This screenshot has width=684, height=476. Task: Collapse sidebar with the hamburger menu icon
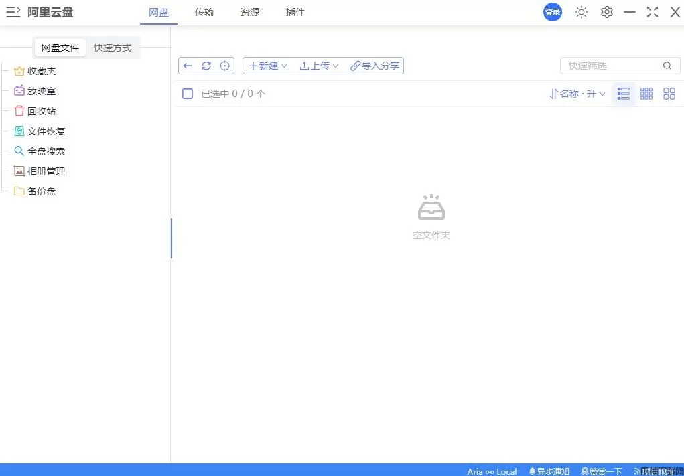13,12
